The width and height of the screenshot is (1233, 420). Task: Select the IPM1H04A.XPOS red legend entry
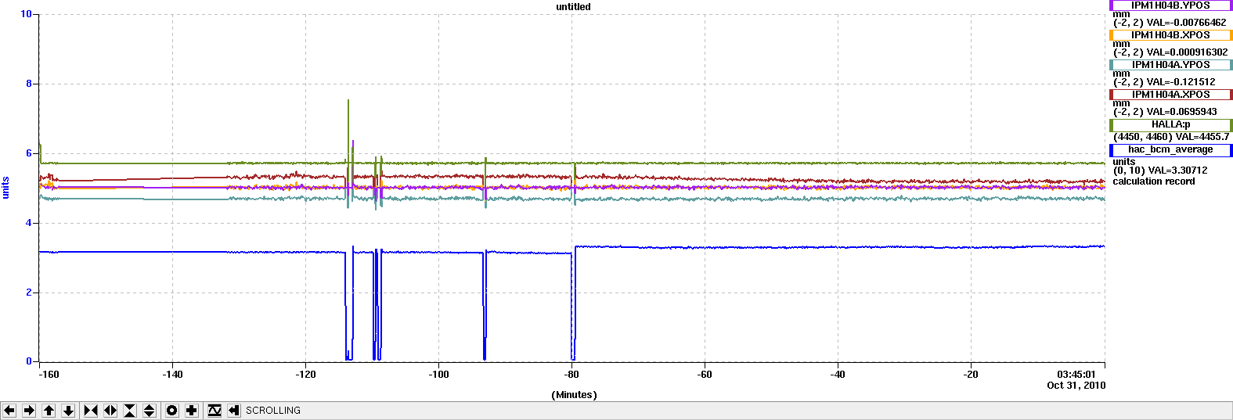pos(1170,95)
